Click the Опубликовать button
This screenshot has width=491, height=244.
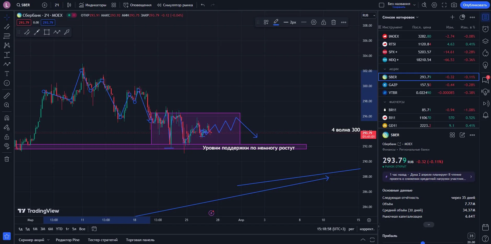point(475,5)
